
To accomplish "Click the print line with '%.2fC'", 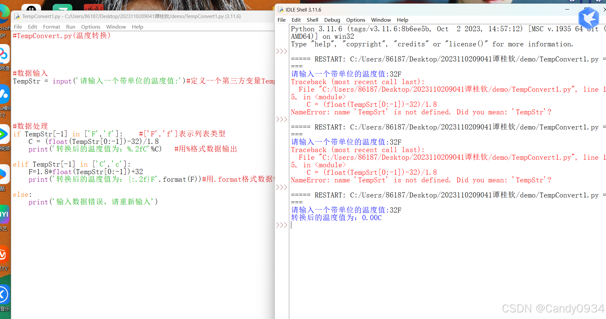I will tap(95, 149).
